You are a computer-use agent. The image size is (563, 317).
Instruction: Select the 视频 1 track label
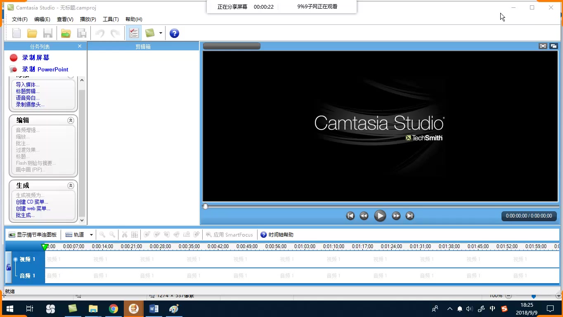[28, 260]
